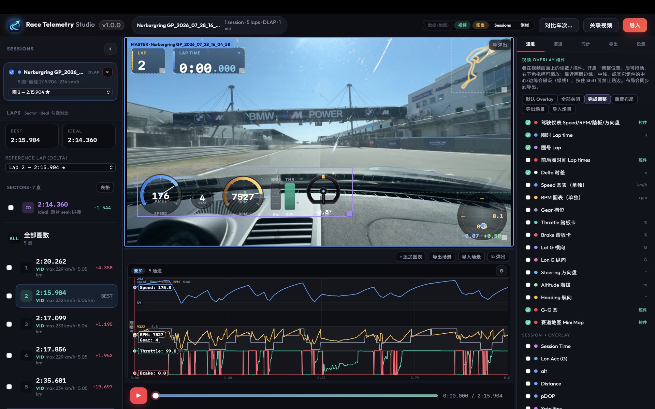This screenshot has height=409, width=655.
Task: Click the 重置布局 button
Action: point(624,99)
